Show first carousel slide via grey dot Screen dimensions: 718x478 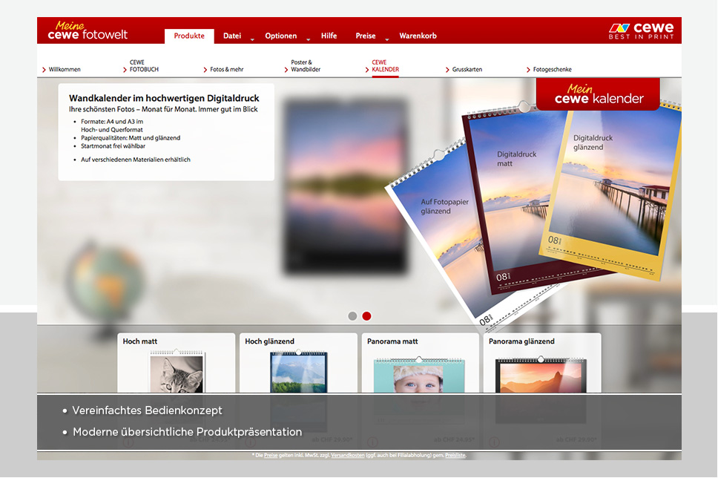pos(352,316)
